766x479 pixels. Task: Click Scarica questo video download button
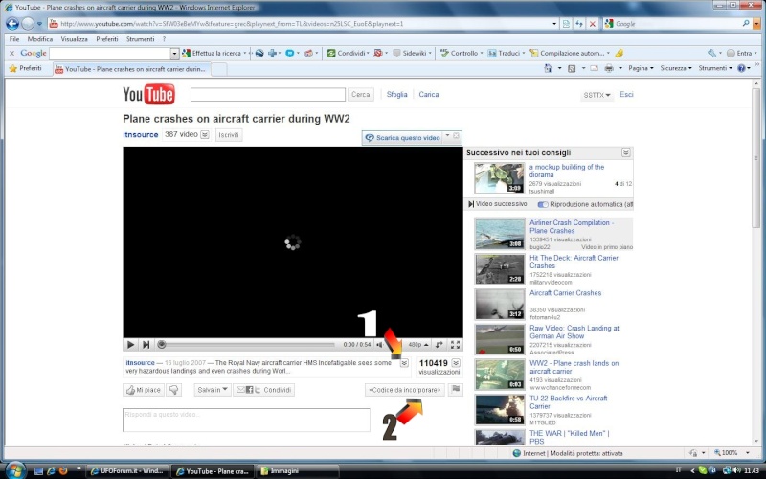(x=402, y=138)
